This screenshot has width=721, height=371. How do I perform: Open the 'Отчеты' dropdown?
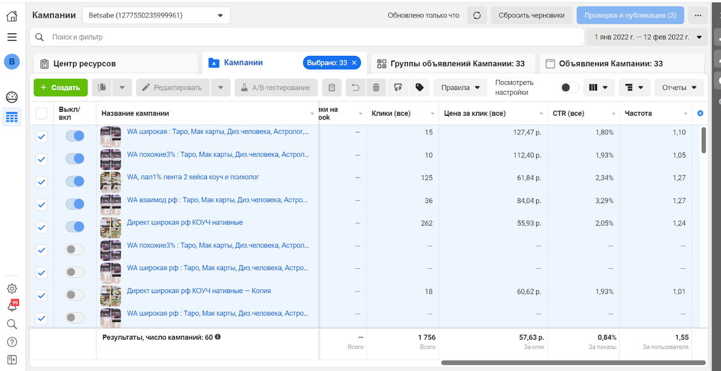(x=679, y=88)
